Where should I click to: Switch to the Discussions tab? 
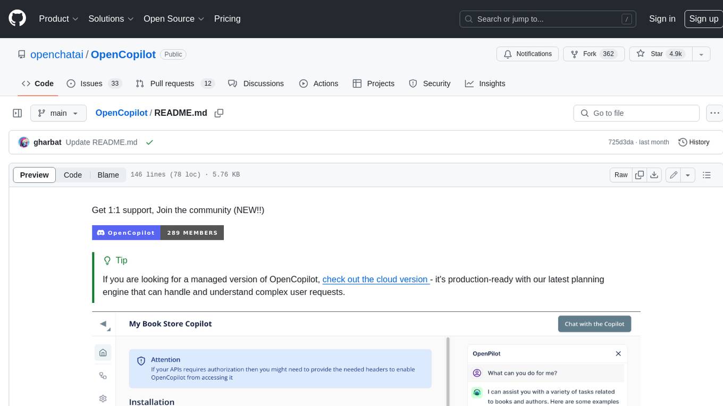(256, 83)
